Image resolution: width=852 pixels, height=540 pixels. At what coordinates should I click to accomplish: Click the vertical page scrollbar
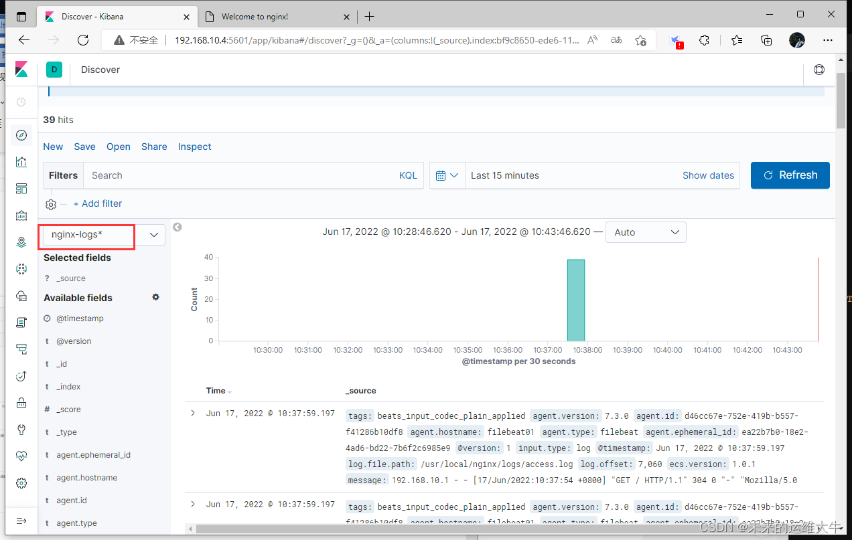tap(841, 100)
